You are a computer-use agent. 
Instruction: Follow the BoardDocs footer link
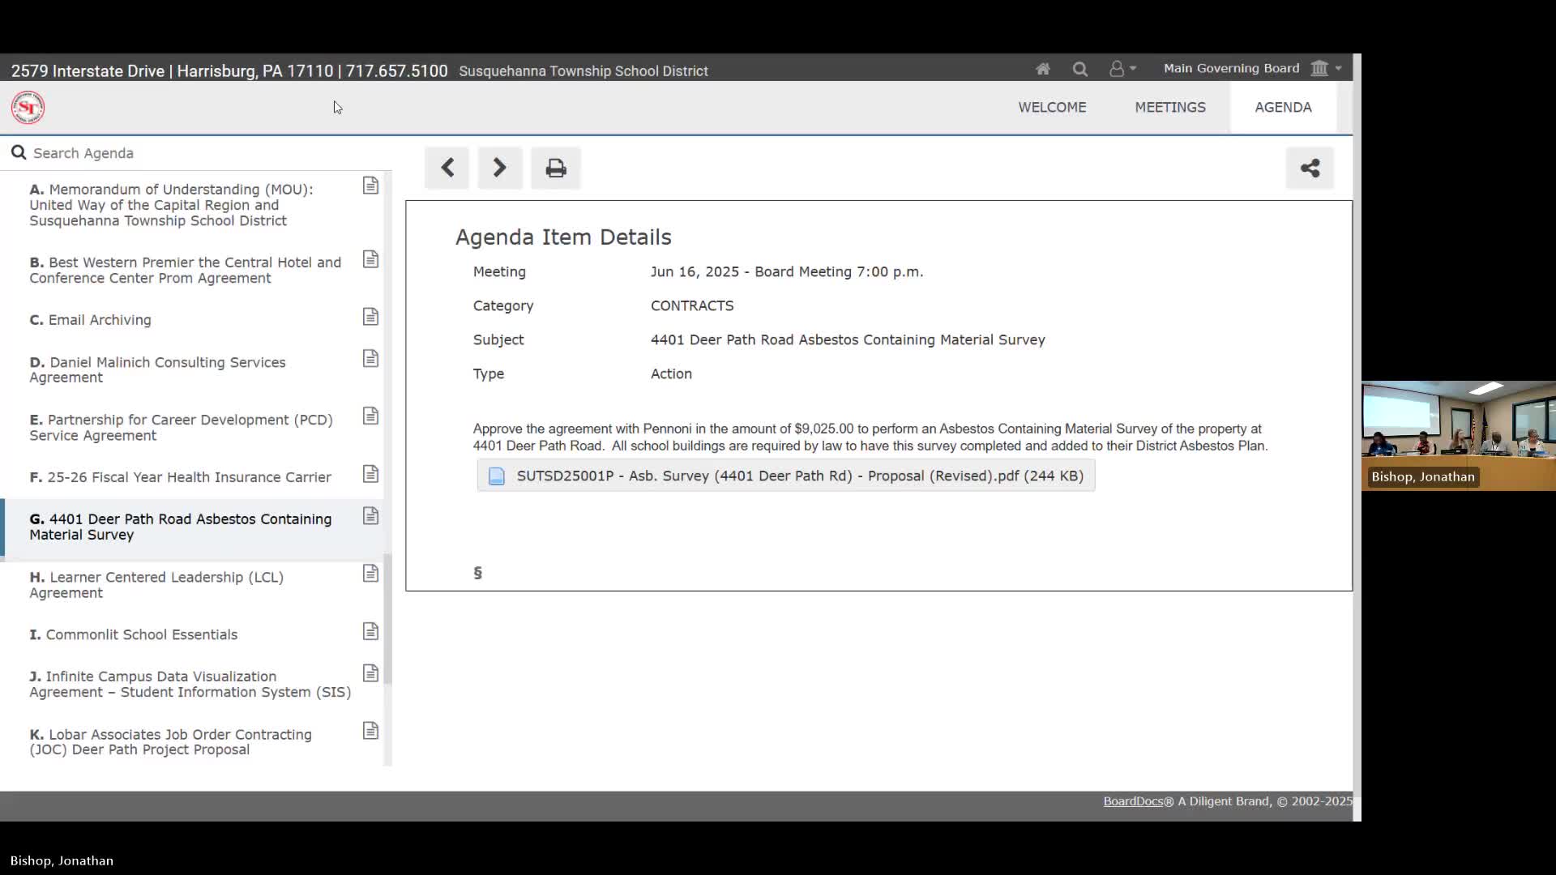(1132, 801)
